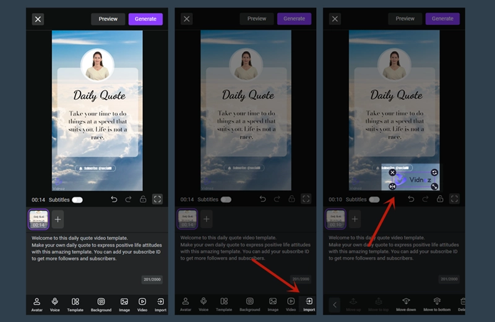Close the editor in the left screen
The width and height of the screenshot is (495, 322).
(x=38, y=19)
